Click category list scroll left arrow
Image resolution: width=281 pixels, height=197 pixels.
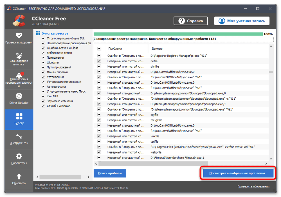pos(37,177)
